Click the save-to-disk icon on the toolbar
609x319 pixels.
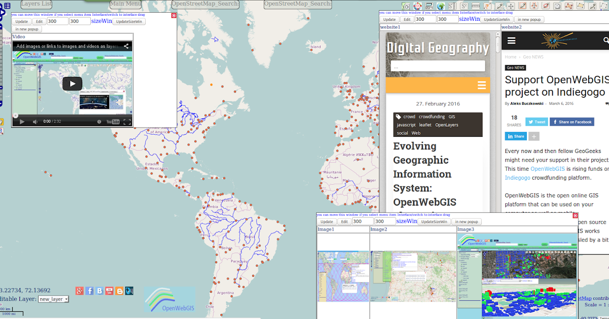(x=556, y=5)
